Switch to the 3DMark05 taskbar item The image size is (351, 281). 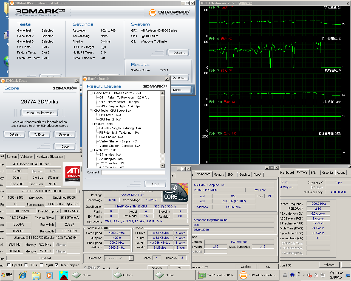point(259,275)
